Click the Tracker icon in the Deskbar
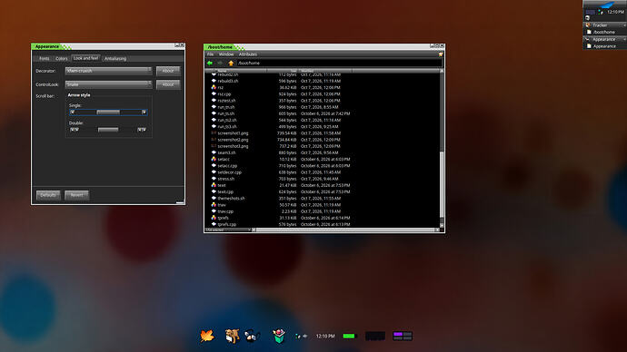The image size is (627, 352). point(588,25)
